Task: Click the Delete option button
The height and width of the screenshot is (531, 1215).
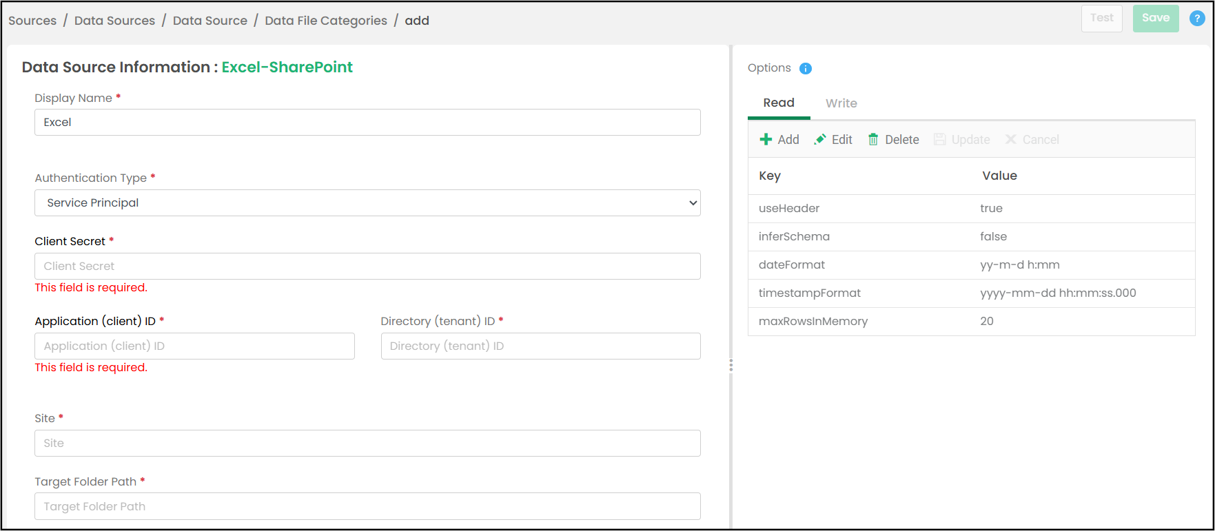Action: (893, 140)
